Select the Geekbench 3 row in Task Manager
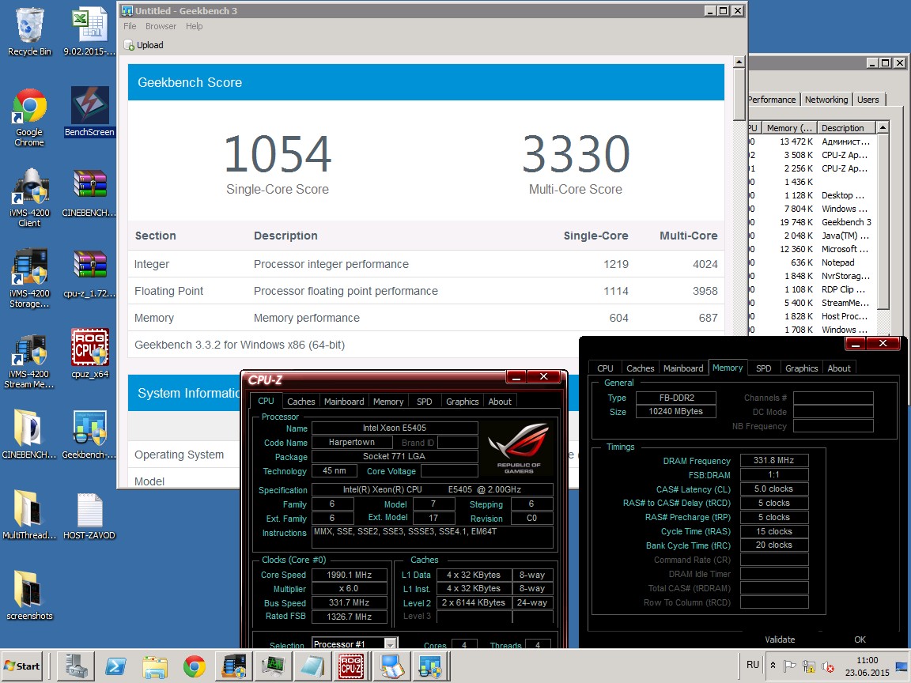This screenshot has width=911, height=683. [x=812, y=222]
